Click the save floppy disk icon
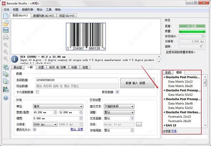Image resolution: width=211 pixels, height=146 pixels. [6, 30]
